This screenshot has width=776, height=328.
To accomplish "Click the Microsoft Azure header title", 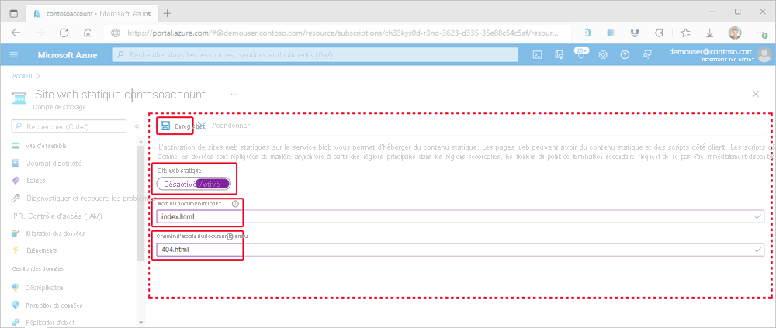I will 68,55.
